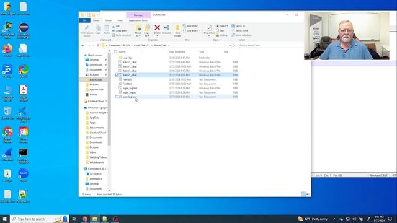Click Invert selection in the ribbon
This screenshot has width=397, height=223.
point(241,35)
